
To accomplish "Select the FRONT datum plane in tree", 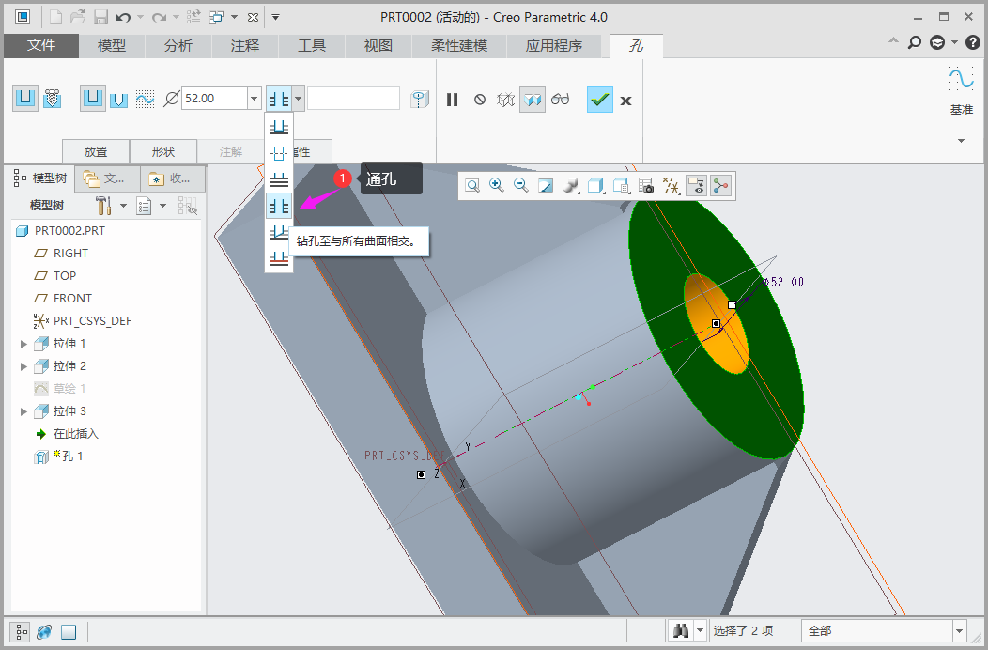I will [72, 299].
